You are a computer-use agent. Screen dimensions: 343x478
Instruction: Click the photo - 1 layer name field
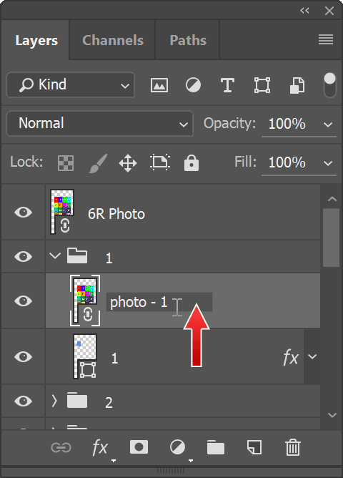click(x=159, y=302)
